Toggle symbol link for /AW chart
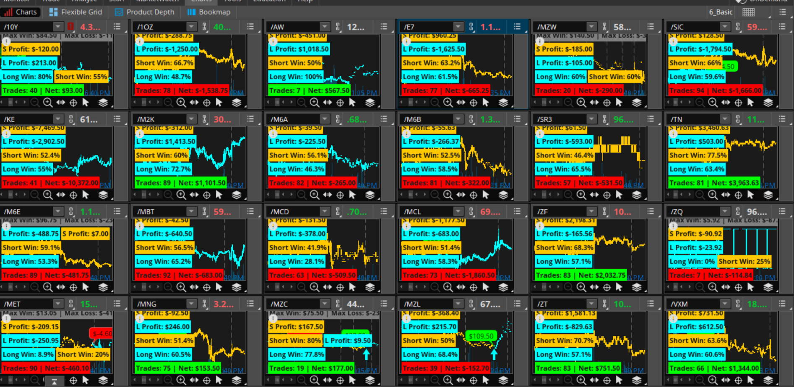 point(338,27)
